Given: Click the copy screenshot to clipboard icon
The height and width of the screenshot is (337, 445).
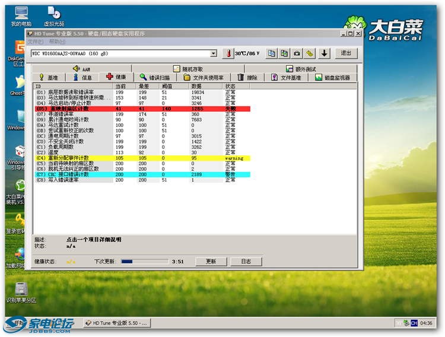Looking at the screenshot, I should pyautogui.click(x=284, y=53).
